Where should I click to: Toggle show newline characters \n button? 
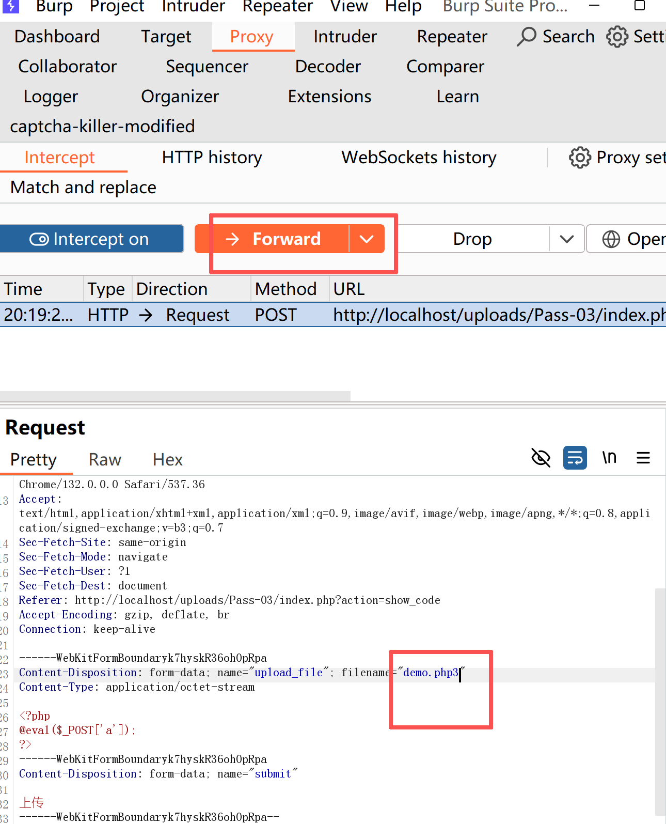tap(609, 458)
